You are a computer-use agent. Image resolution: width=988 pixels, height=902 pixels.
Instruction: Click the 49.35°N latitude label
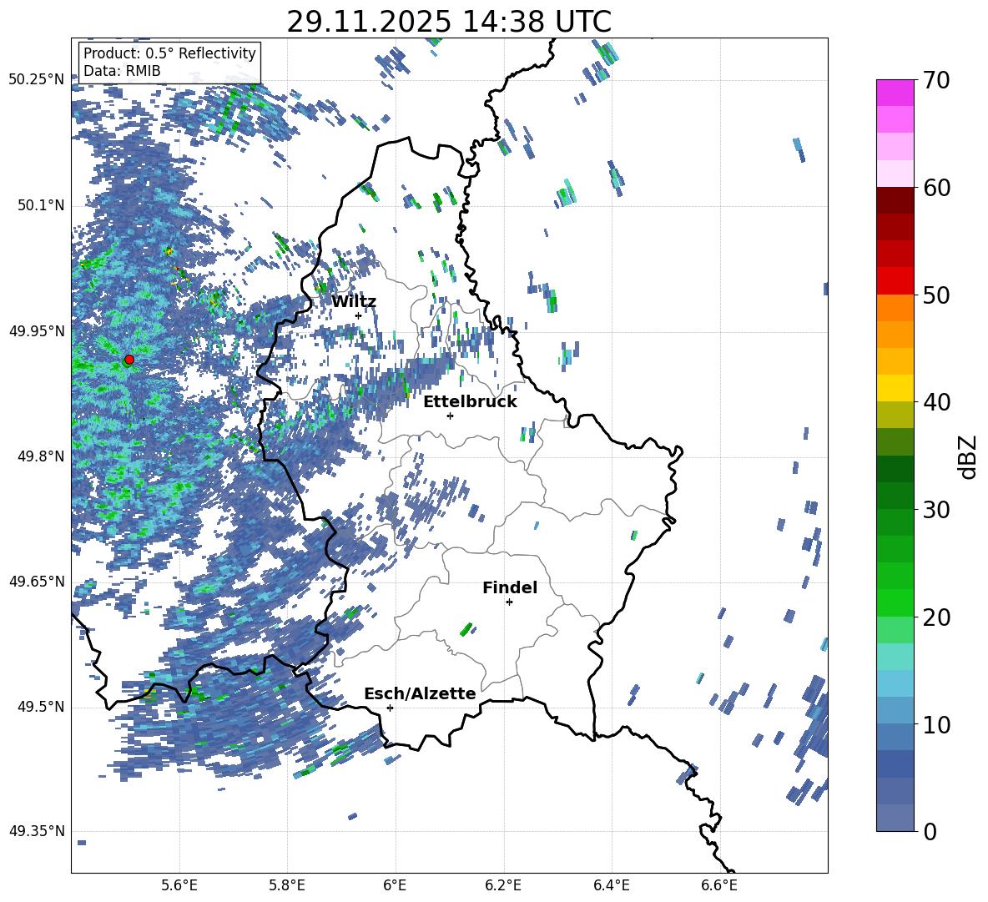pos(37,831)
